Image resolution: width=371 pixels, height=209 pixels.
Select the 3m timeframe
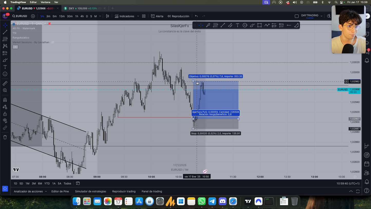click(x=48, y=16)
